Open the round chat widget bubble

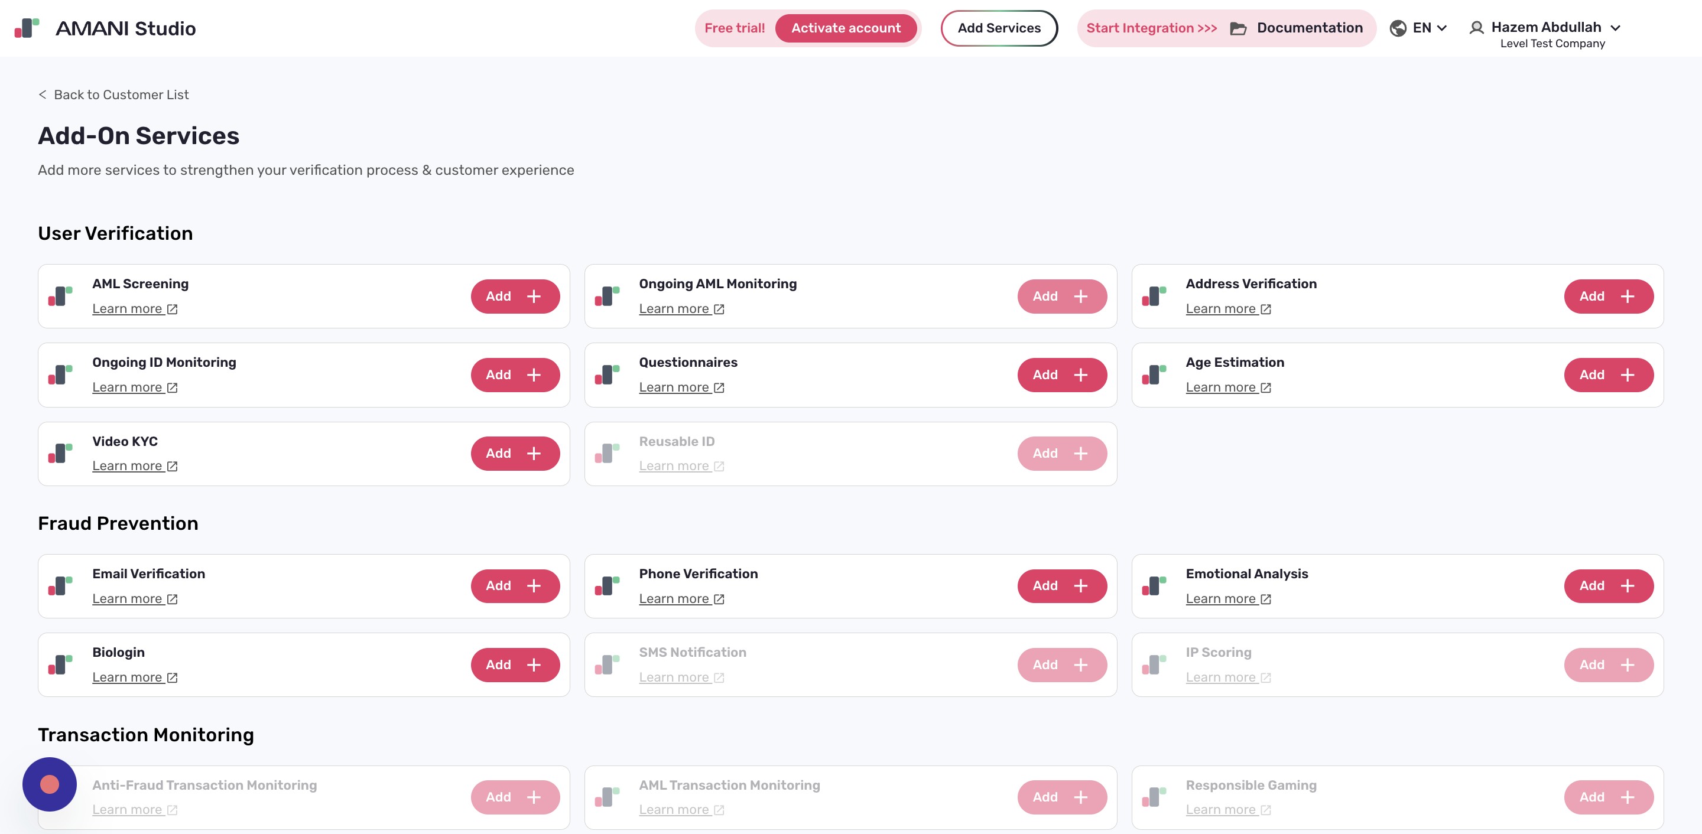(x=50, y=784)
